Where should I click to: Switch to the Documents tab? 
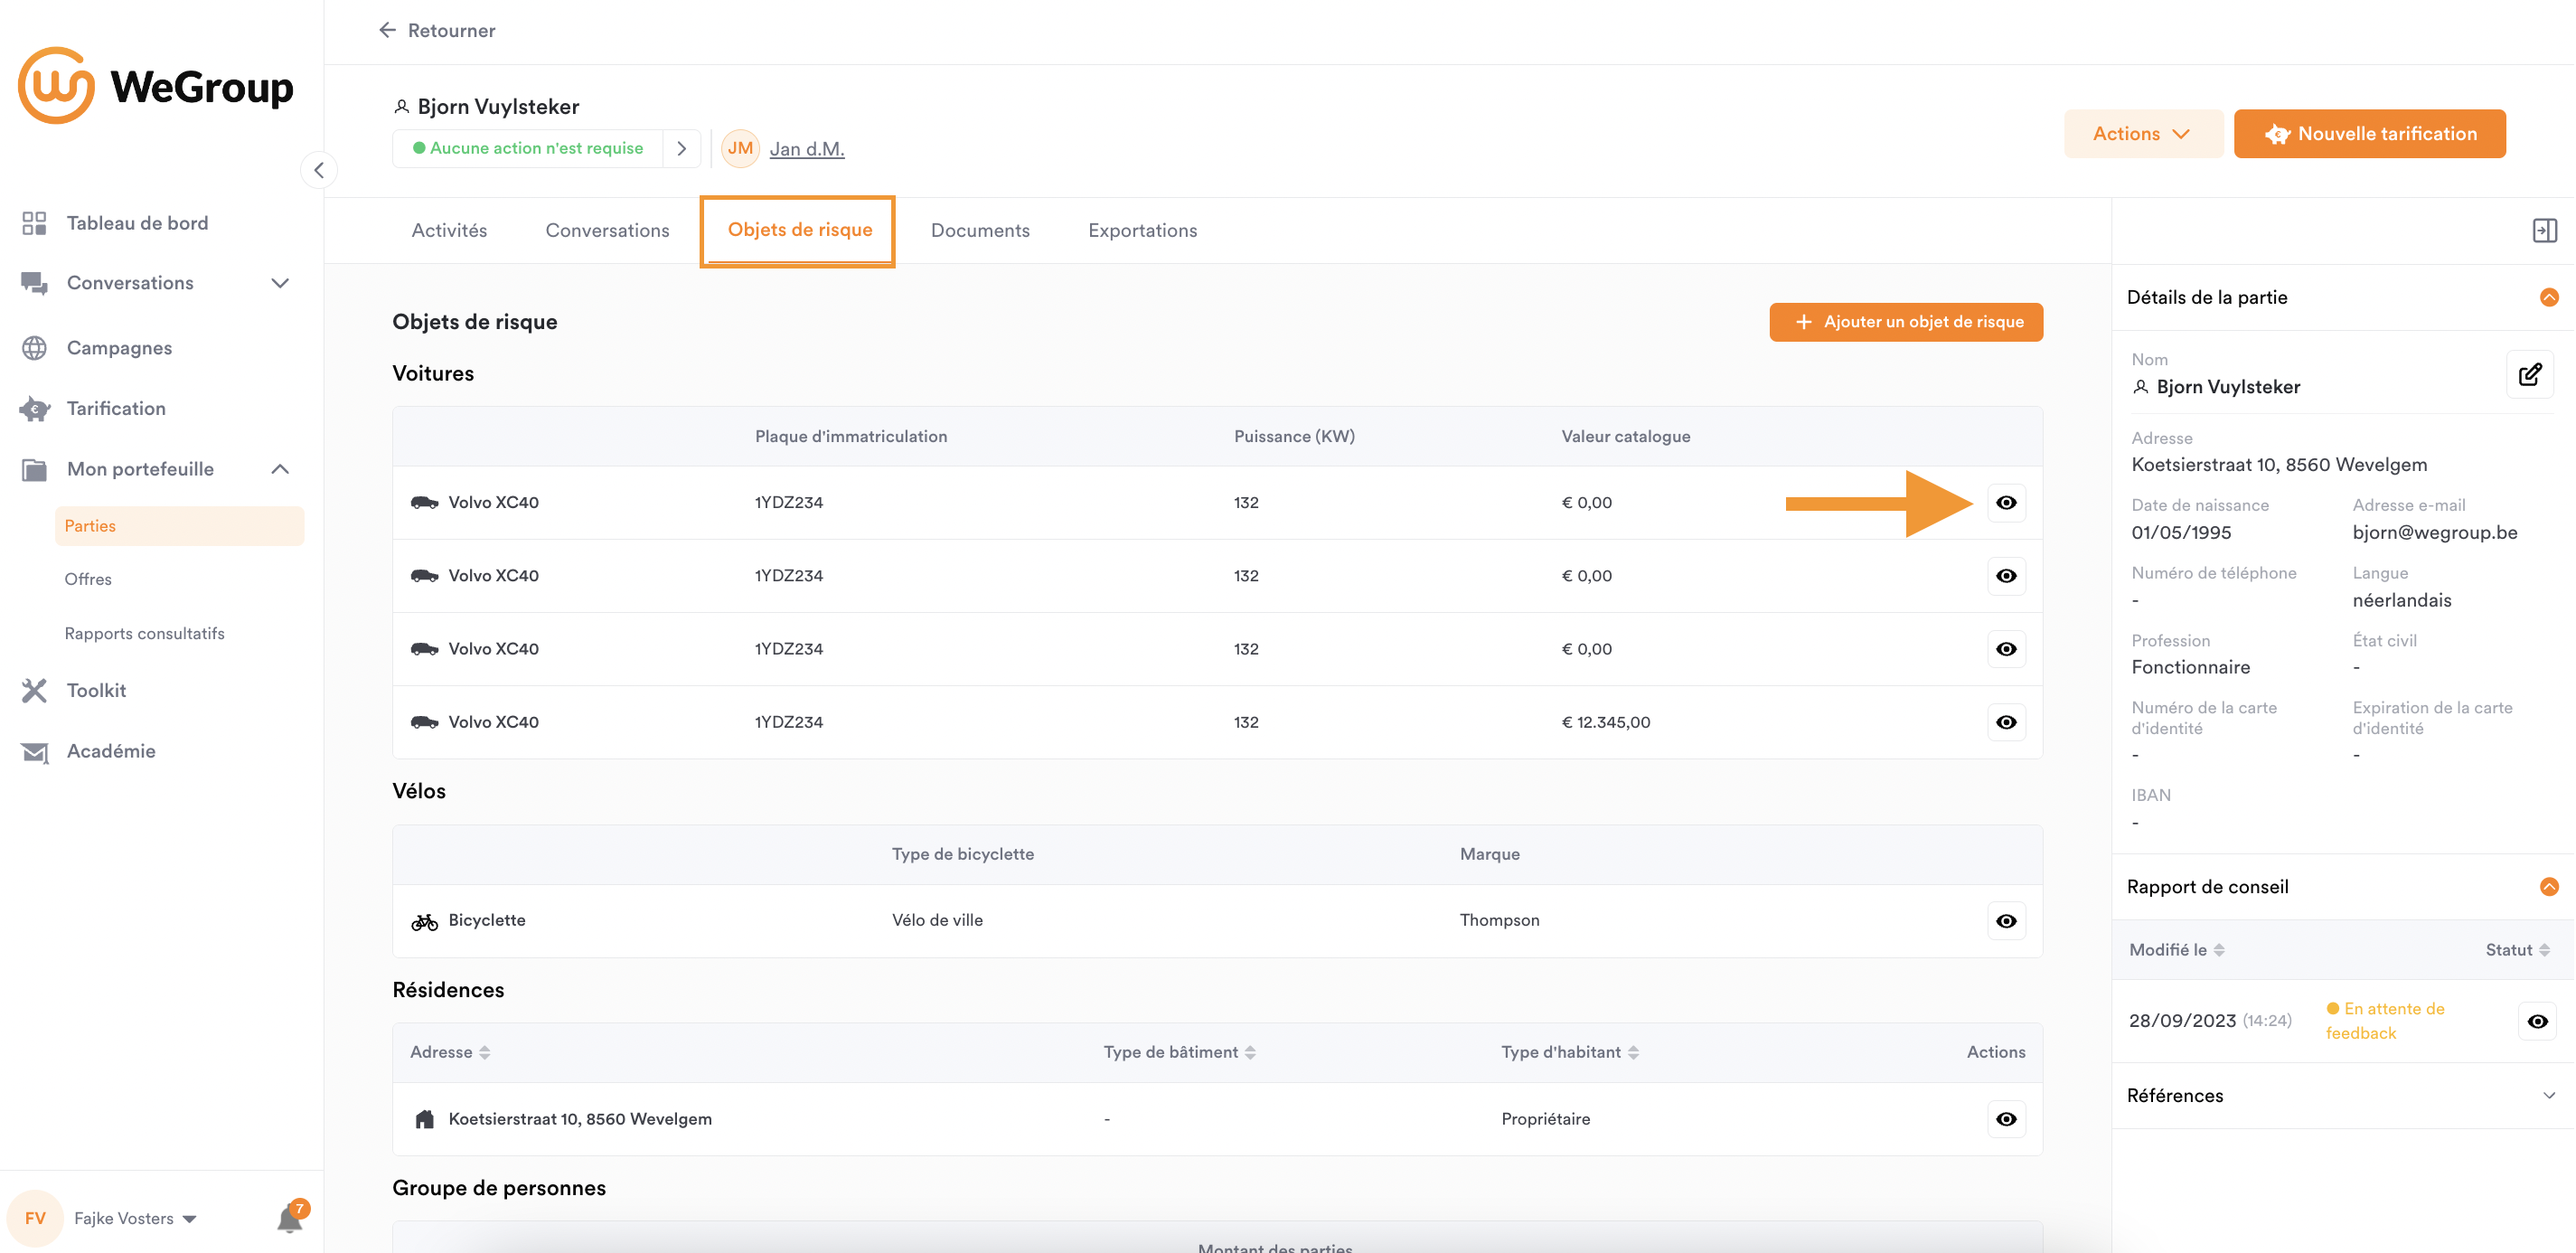[x=980, y=231]
